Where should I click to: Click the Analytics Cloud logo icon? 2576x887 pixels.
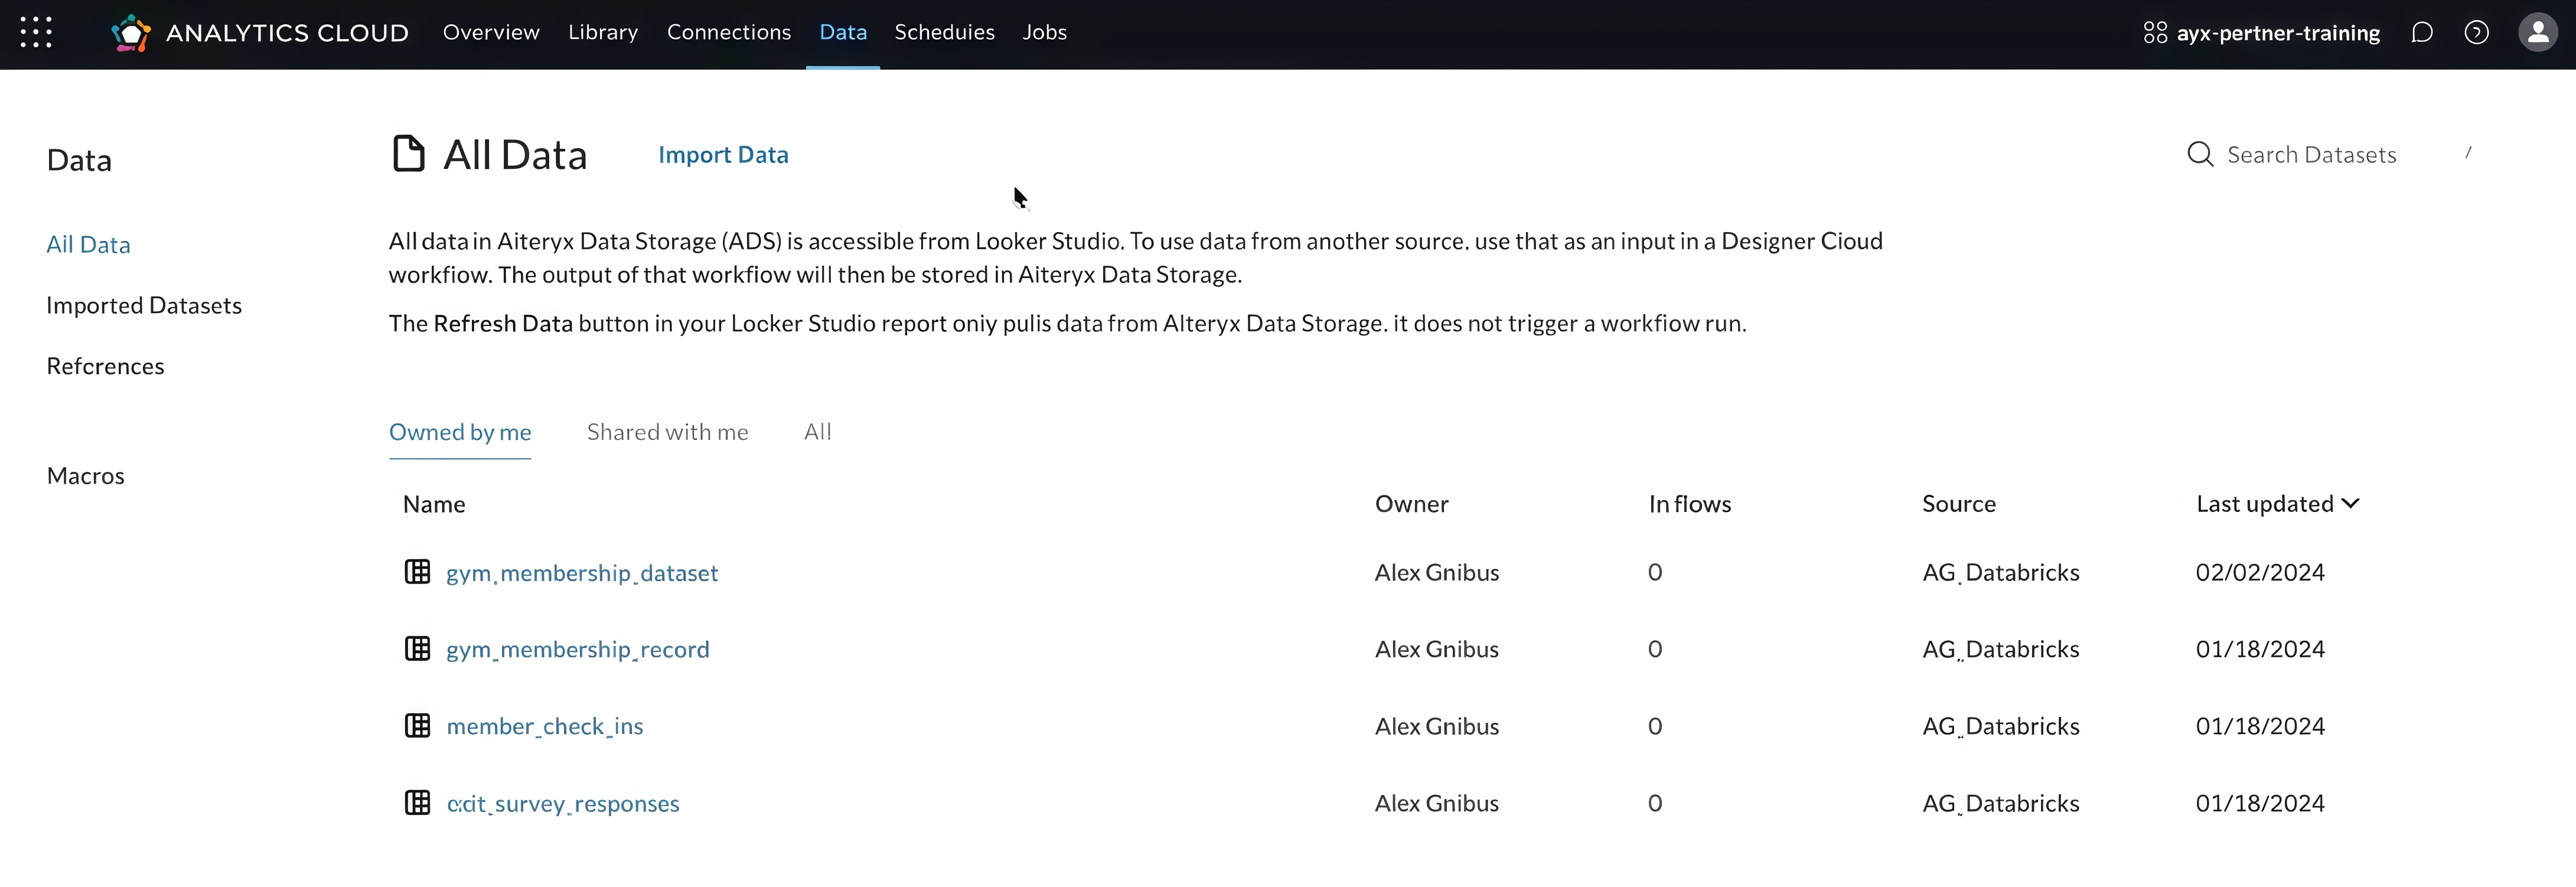pos(131,33)
